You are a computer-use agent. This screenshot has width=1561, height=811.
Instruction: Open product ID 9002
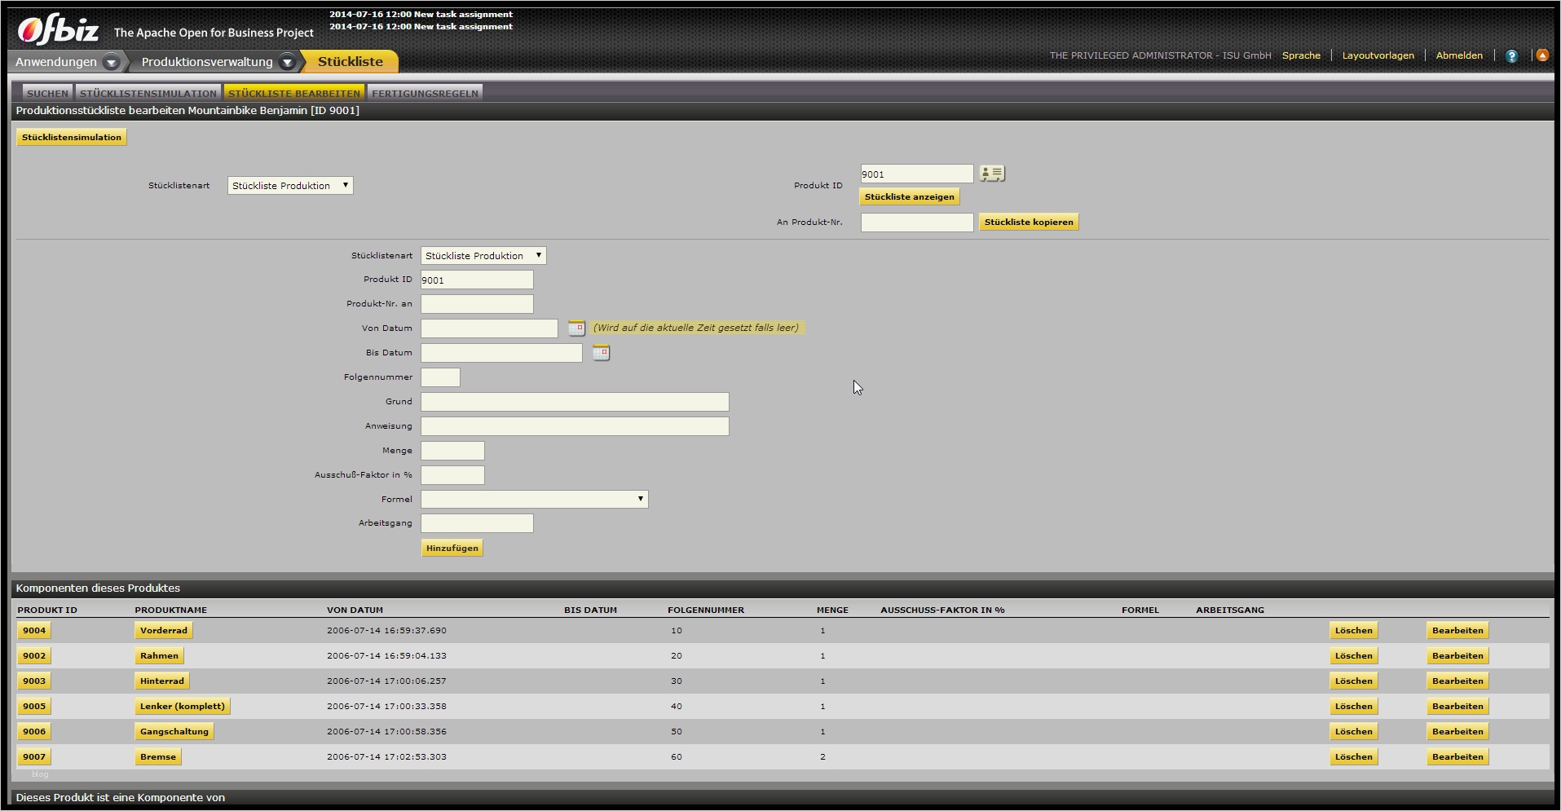tap(34, 656)
